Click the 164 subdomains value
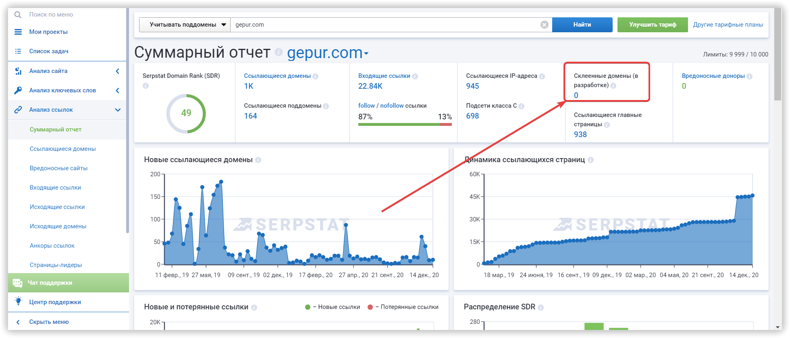This screenshot has width=790, height=338. pyautogui.click(x=250, y=116)
